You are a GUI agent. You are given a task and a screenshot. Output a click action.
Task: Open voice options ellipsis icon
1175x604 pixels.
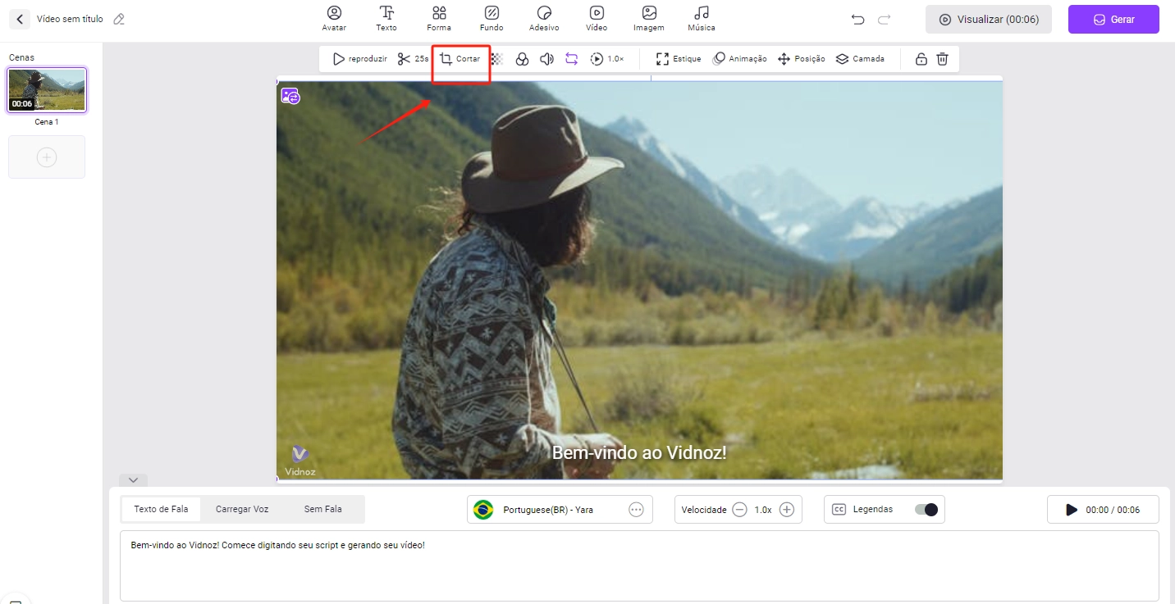(x=636, y=510)
